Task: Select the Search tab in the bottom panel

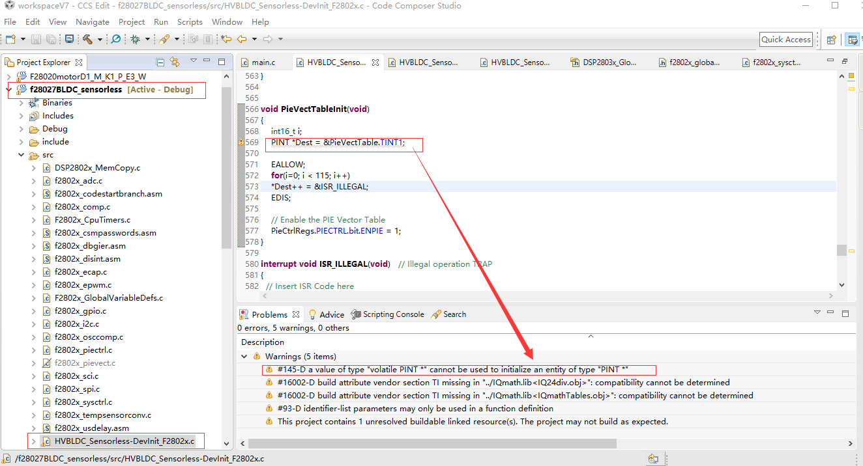Action: pos(448,314)
